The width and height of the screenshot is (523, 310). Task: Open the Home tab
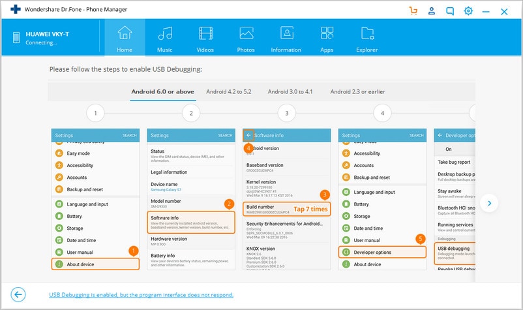click(x=125, y=37)
